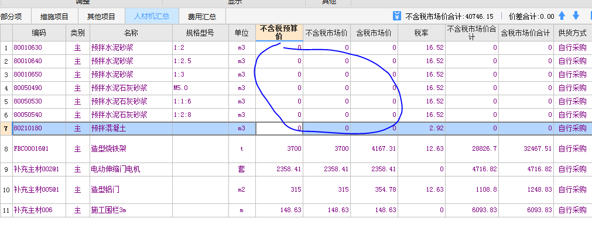
Task: Select the 人材机汇总 tab
Action: click(x=152, y=16)
